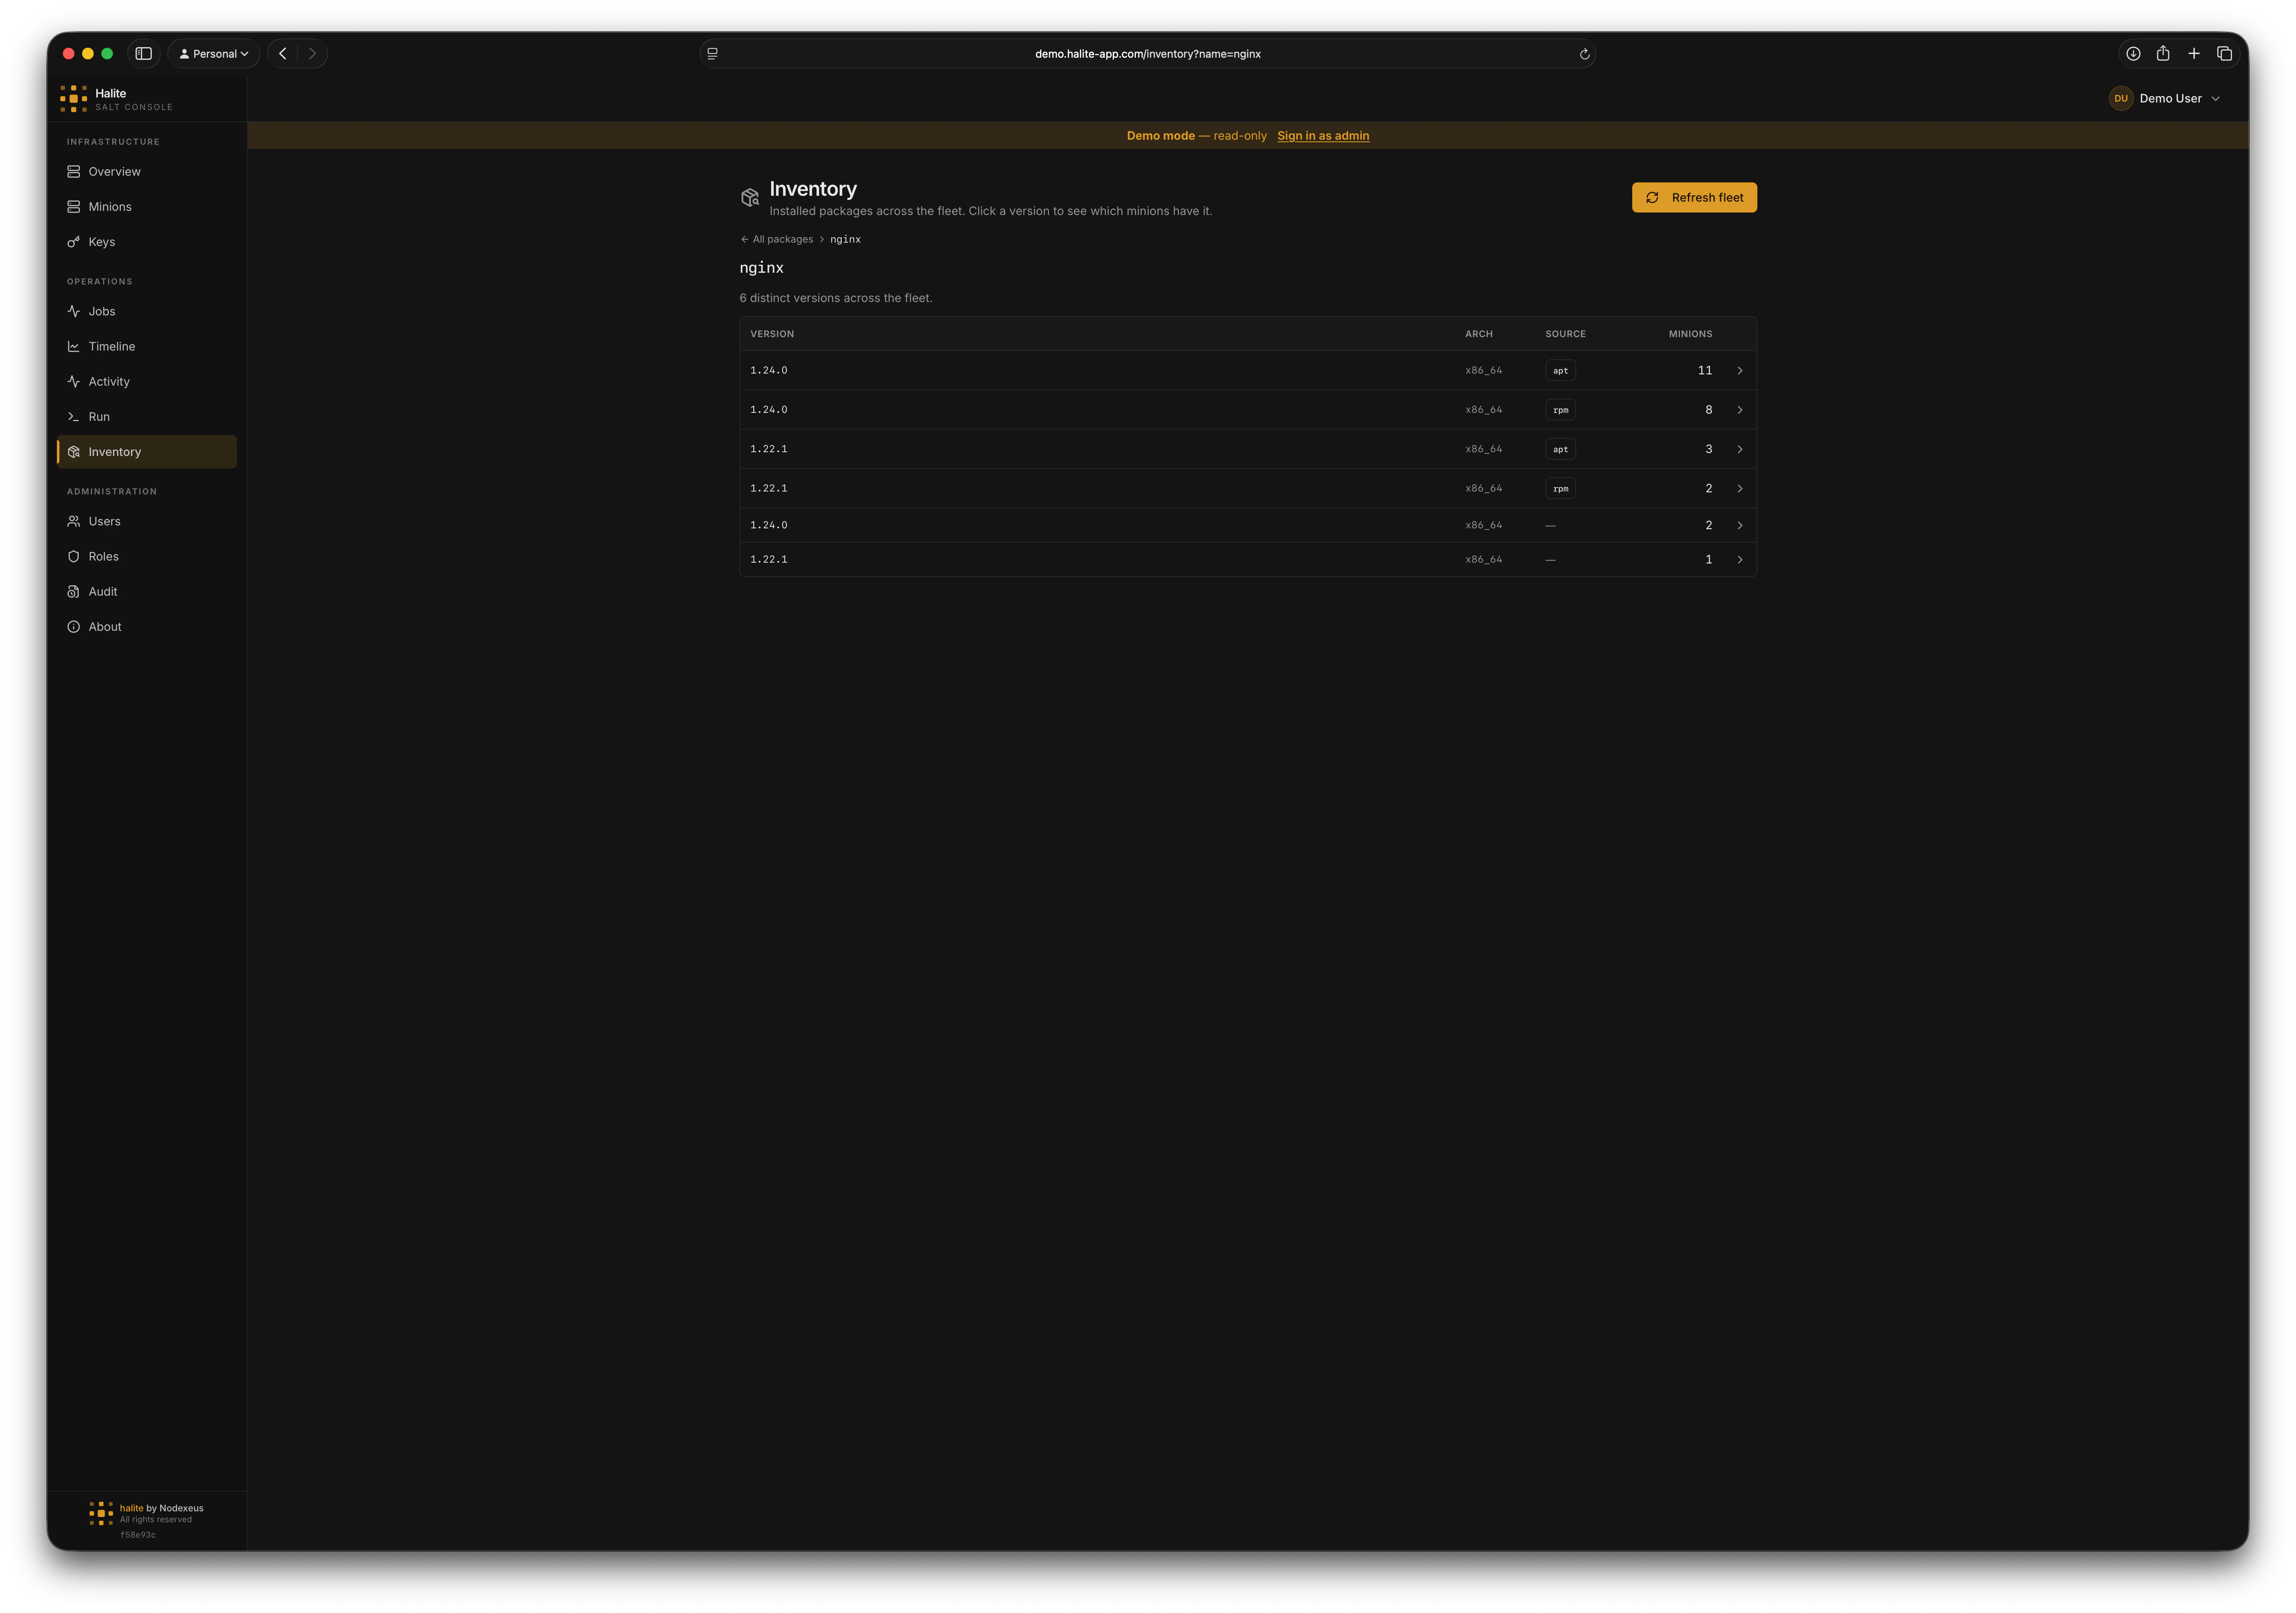Viewport: 2296px width, 1613px height.
Task: Go forward with the browser forward arrow
Action: click(312, 54)
